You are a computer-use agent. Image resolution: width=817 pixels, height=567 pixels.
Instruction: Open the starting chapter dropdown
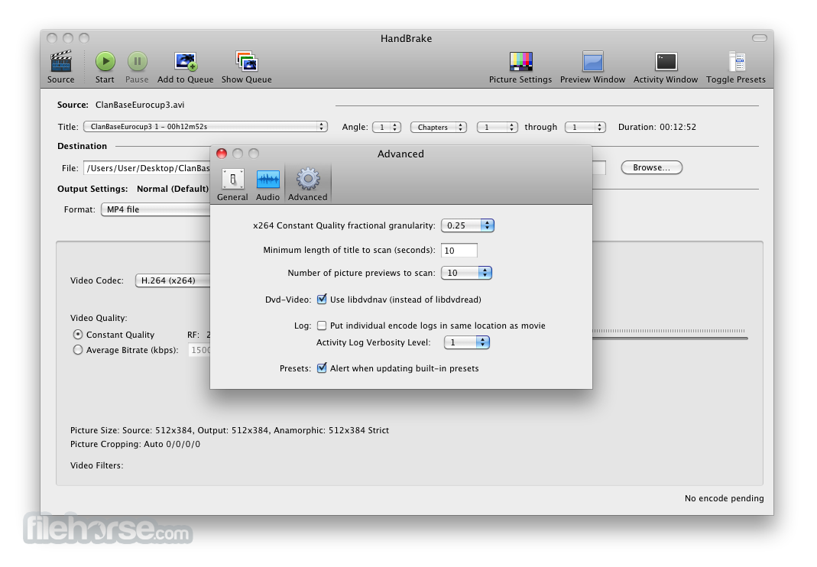(498, 127)
